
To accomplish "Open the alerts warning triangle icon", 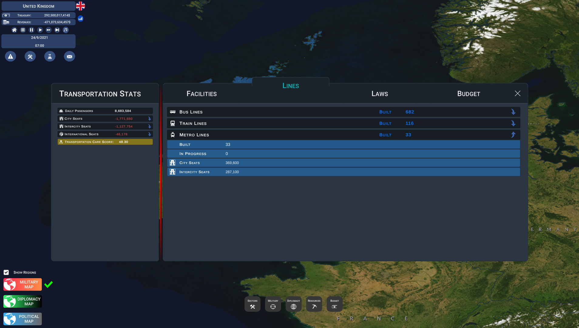I will coord(11,56).
